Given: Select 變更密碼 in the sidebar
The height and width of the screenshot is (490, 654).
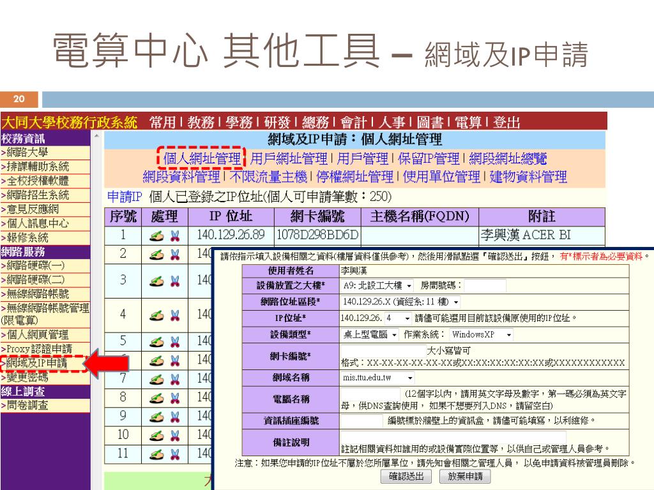Looking at the screenshot, I should tap(27, 377).
